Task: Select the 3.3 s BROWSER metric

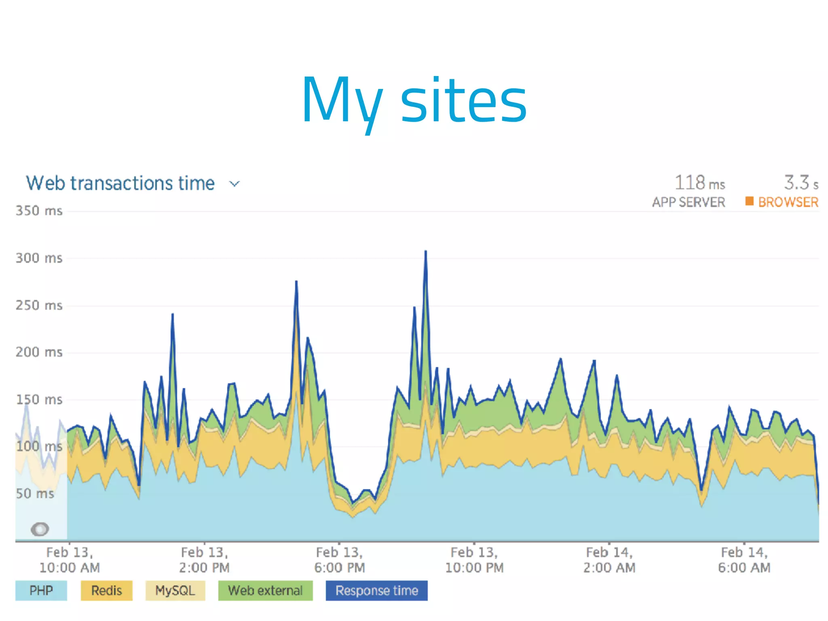Action: coord(801,183)
